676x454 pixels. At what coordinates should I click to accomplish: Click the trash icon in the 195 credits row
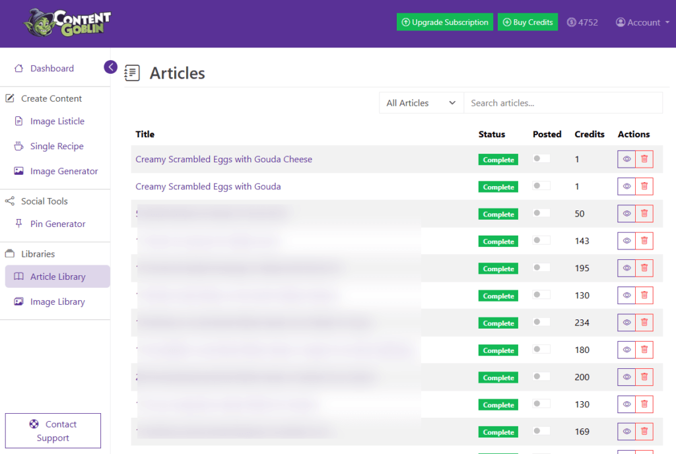point(644,268)
